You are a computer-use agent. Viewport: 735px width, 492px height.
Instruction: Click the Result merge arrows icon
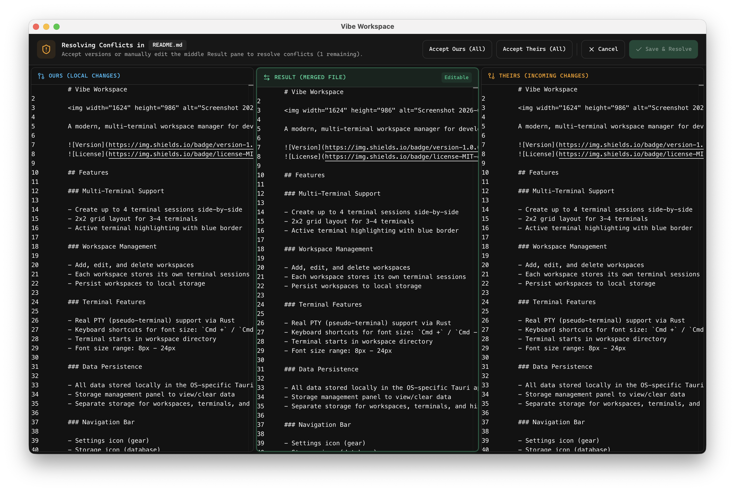[267, 78]
